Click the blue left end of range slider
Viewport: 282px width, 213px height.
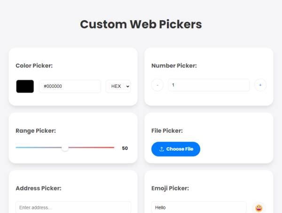(19, 147)
